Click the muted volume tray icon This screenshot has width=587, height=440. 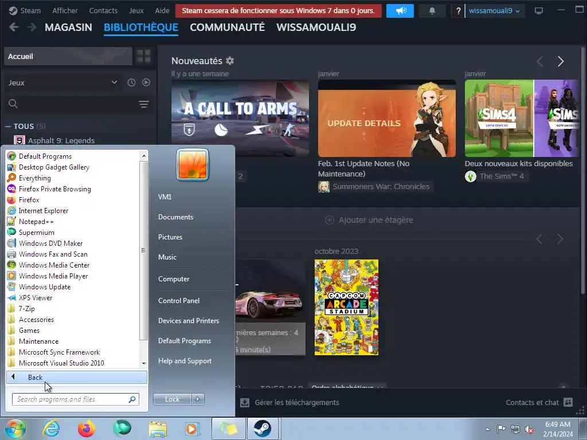529,429
